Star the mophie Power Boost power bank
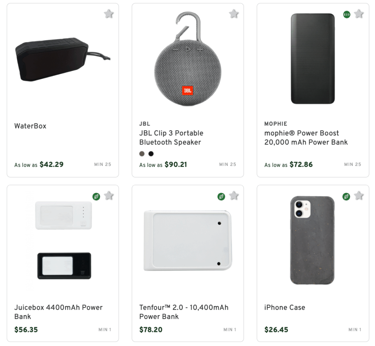 click(x=359, y=14)
